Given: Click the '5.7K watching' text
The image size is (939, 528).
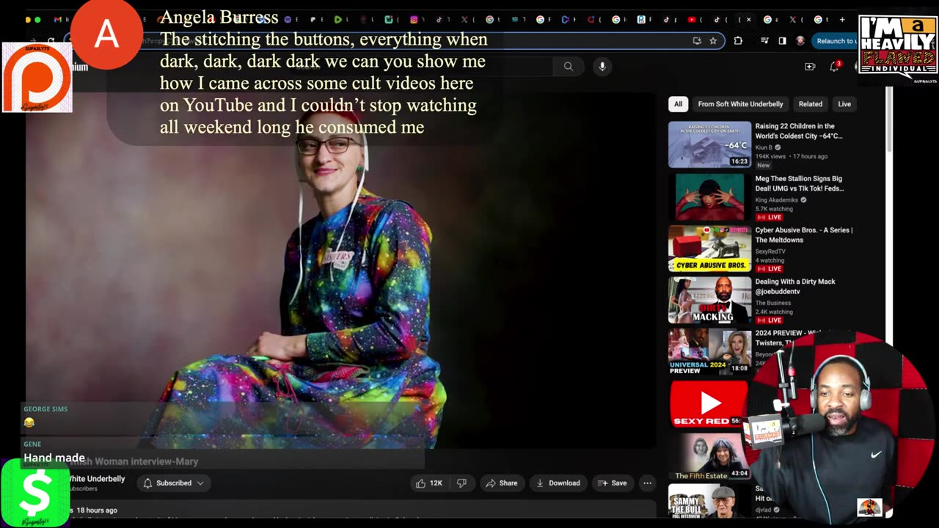Looking at the screenshot, I should coord(774,209).
